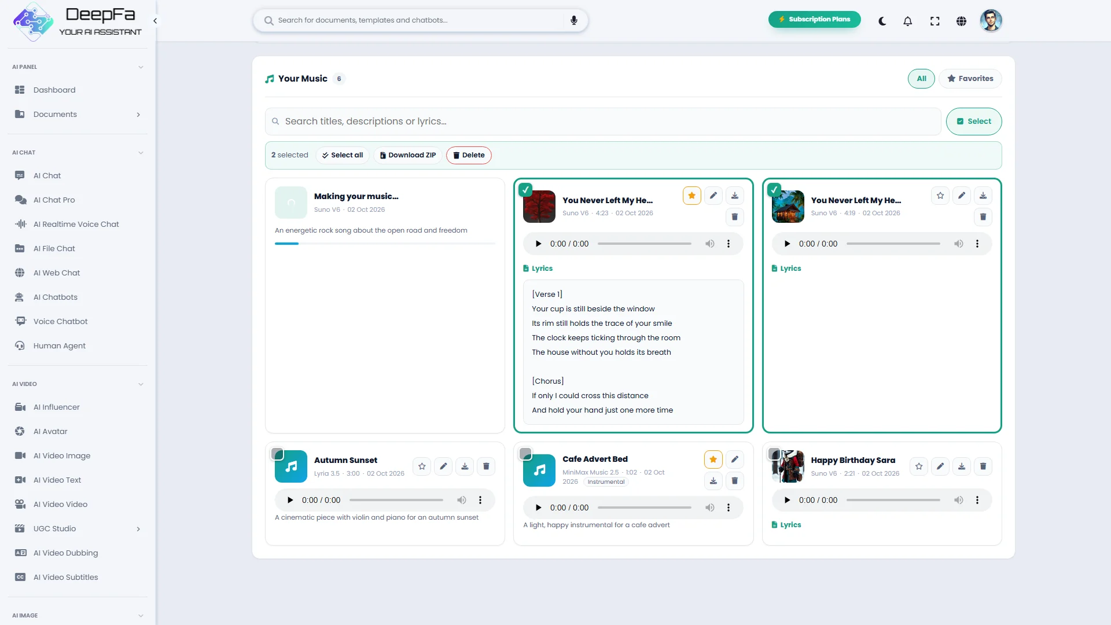Check the Cafe Advert Bed selection box
This screenshot has width=1111, height=625.
pyautogui.click(x=525, y=454)
